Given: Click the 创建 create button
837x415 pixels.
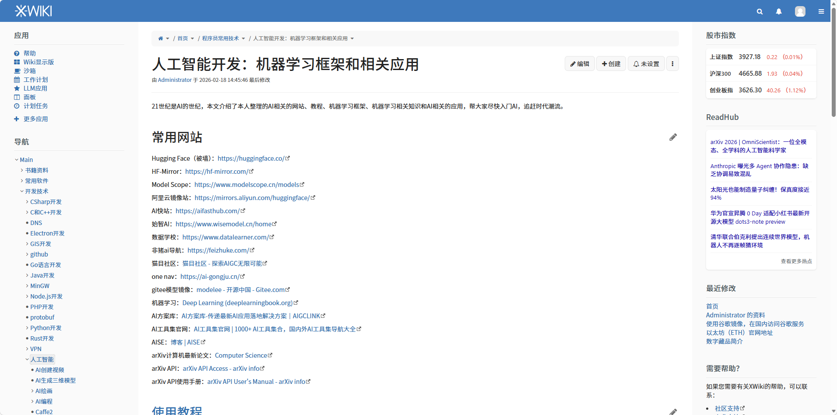Looking at the screenshot, I should click(611, 64).
